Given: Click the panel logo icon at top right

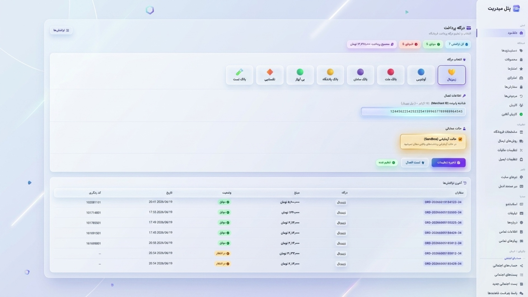Looking at the screenshot, I should coord(516,8).
